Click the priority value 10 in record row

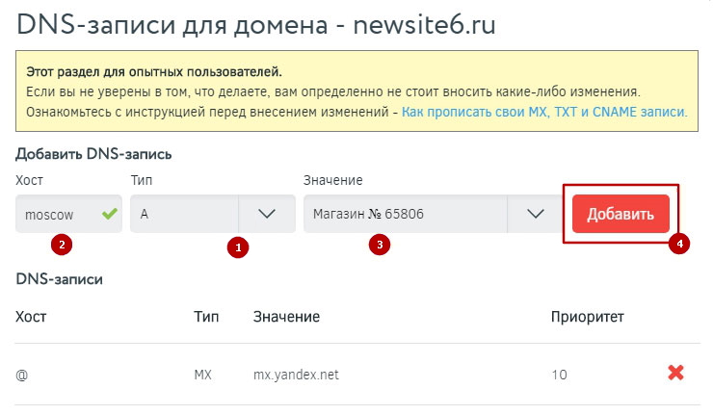tap(559, 374)
